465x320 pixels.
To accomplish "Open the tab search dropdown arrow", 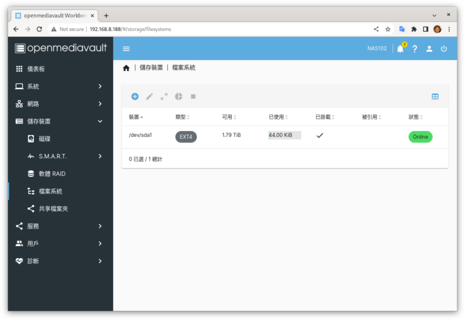I will [434, 15].
